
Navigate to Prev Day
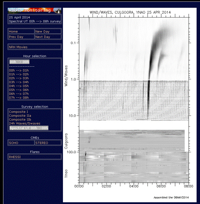[x=21, y=37]
